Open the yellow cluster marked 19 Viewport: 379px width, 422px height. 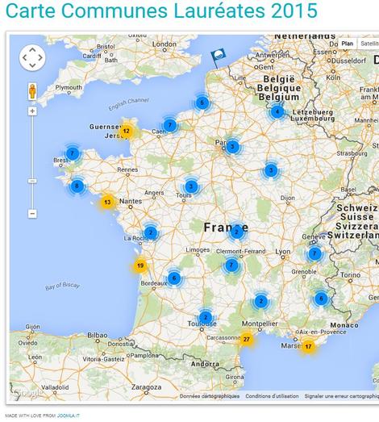click(140, 266)
